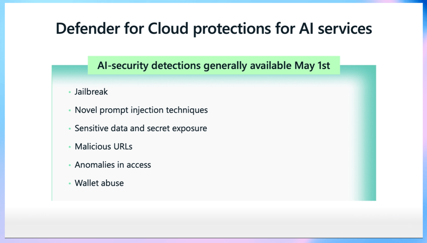Click the bullet dot beside Anomalies in access
Screen dimensions: 427x243
70,165
